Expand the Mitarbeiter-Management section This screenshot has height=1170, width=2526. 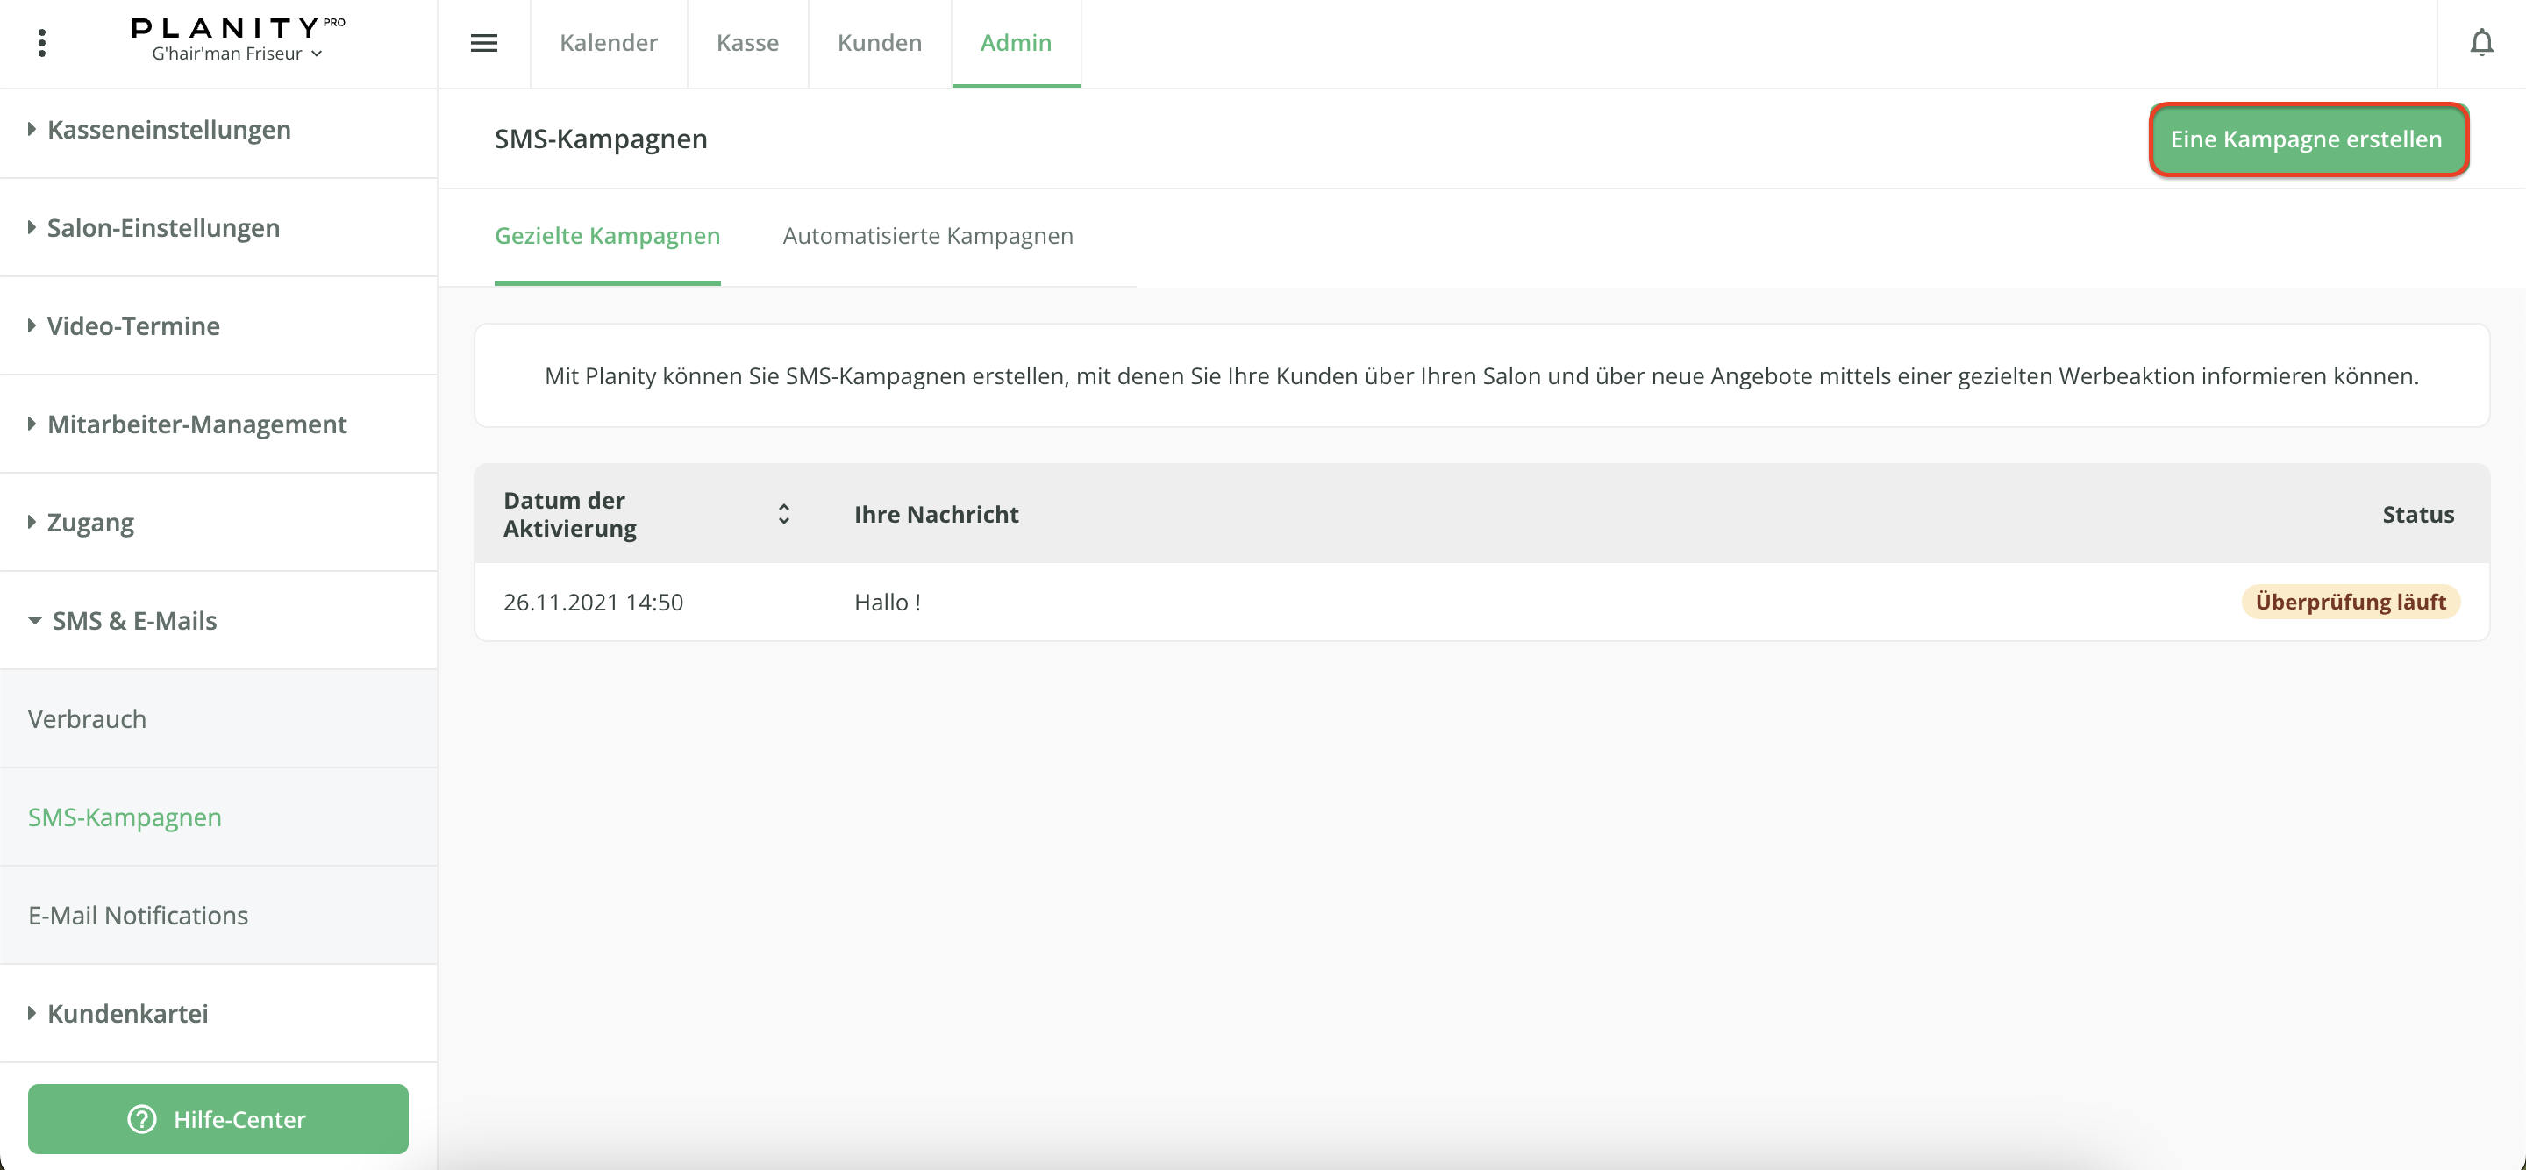[x=196, y=424]
